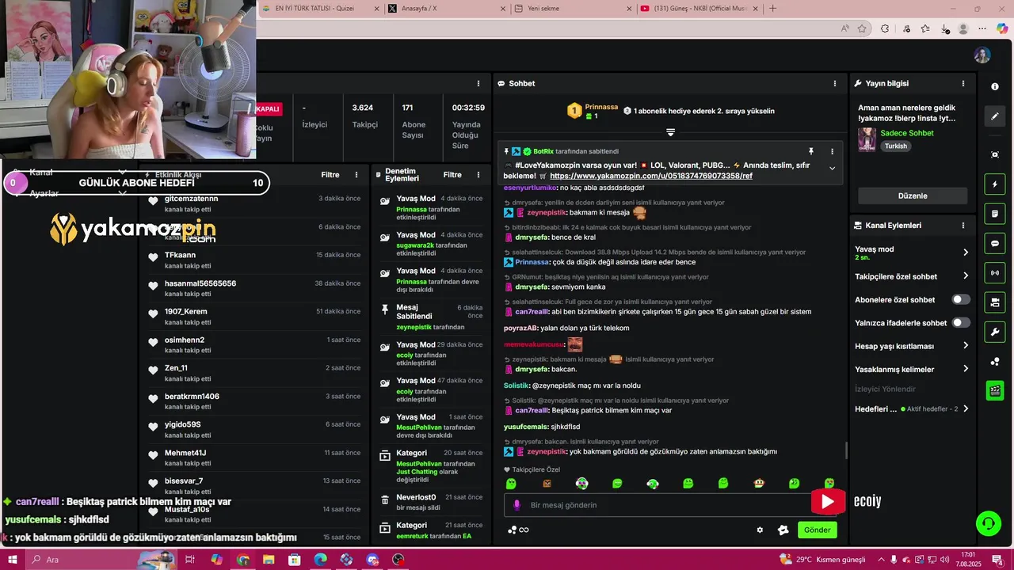Select the first green emote in quick row

[511, 484]
